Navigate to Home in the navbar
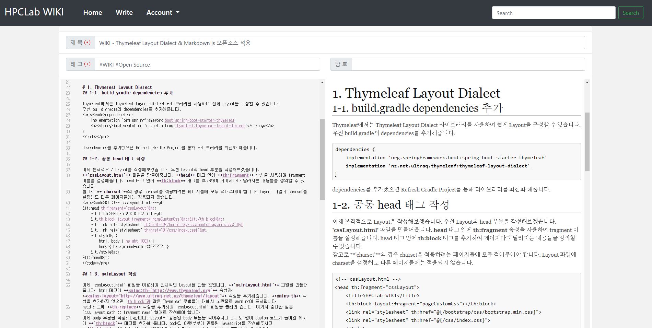 (x=92, y=12)
